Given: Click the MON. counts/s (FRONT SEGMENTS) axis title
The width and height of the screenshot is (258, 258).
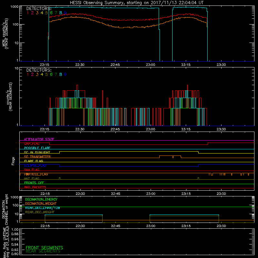Looking at the screenshot, I should coord(5,34).
